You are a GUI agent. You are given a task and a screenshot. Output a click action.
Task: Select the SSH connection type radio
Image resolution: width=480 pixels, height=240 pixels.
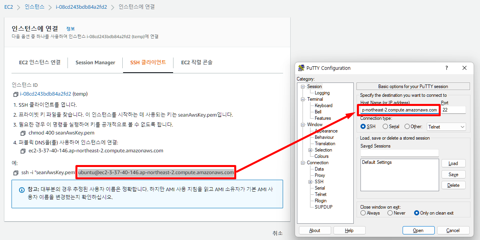coord(363,127)
